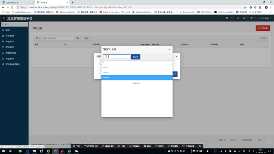Click the scroll-to-top circular button
The image size is (274, 154).
(x=269, y=142)
